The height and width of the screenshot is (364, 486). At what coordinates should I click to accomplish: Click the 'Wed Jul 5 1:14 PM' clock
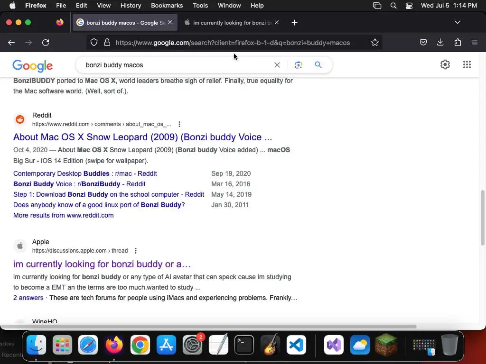(x=449, y=6)
